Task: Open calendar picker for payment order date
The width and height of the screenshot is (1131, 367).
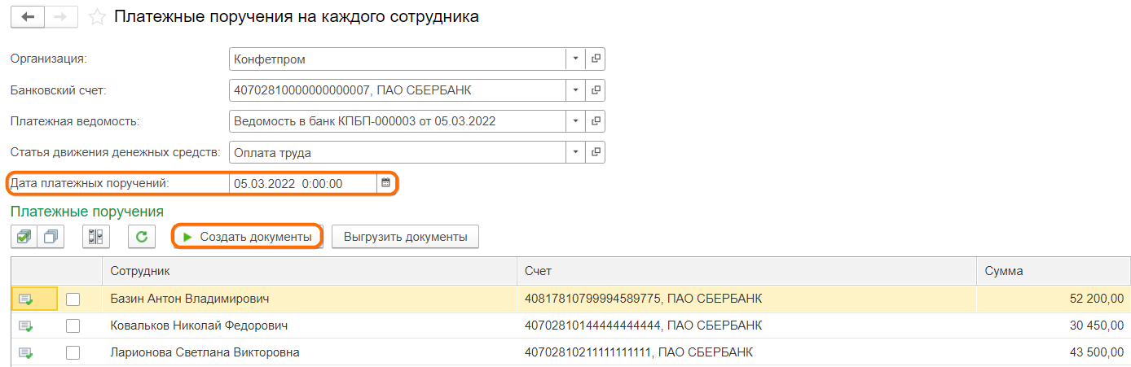Action: tap(385, 183)
